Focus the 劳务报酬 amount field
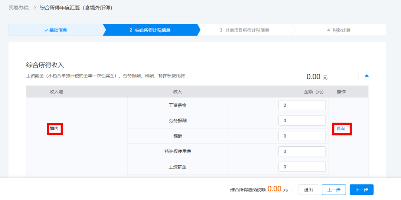Screen dimensions: 401x200 (302, 121)
